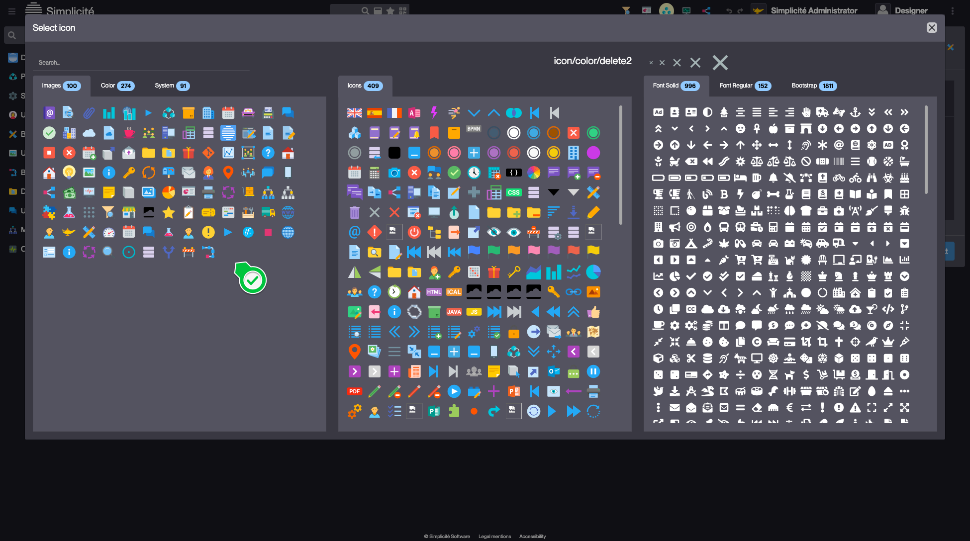The width and height of the screenshot is (970, 541).
Task: Choose the Outlook mail icon
Action: tap(554, 371)
